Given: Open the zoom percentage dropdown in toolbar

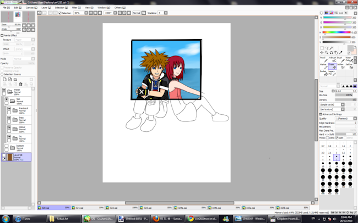Looking at the screenshot, I should click(x=86, y=13).
